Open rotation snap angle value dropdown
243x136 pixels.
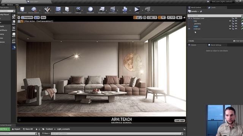(x=164, y=18)
